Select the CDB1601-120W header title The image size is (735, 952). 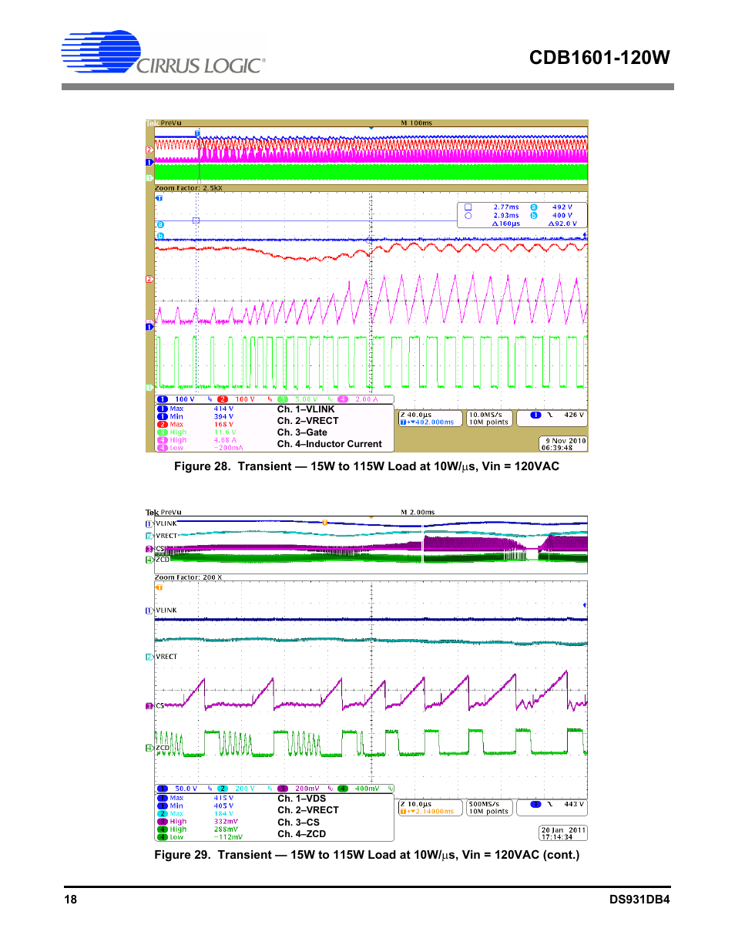click(599, 58)
